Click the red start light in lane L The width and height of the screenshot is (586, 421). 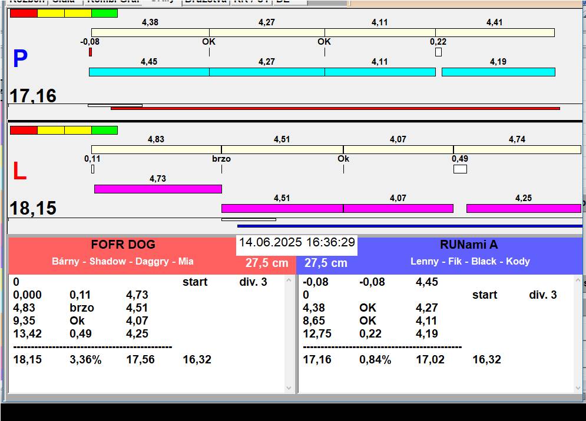24,130
